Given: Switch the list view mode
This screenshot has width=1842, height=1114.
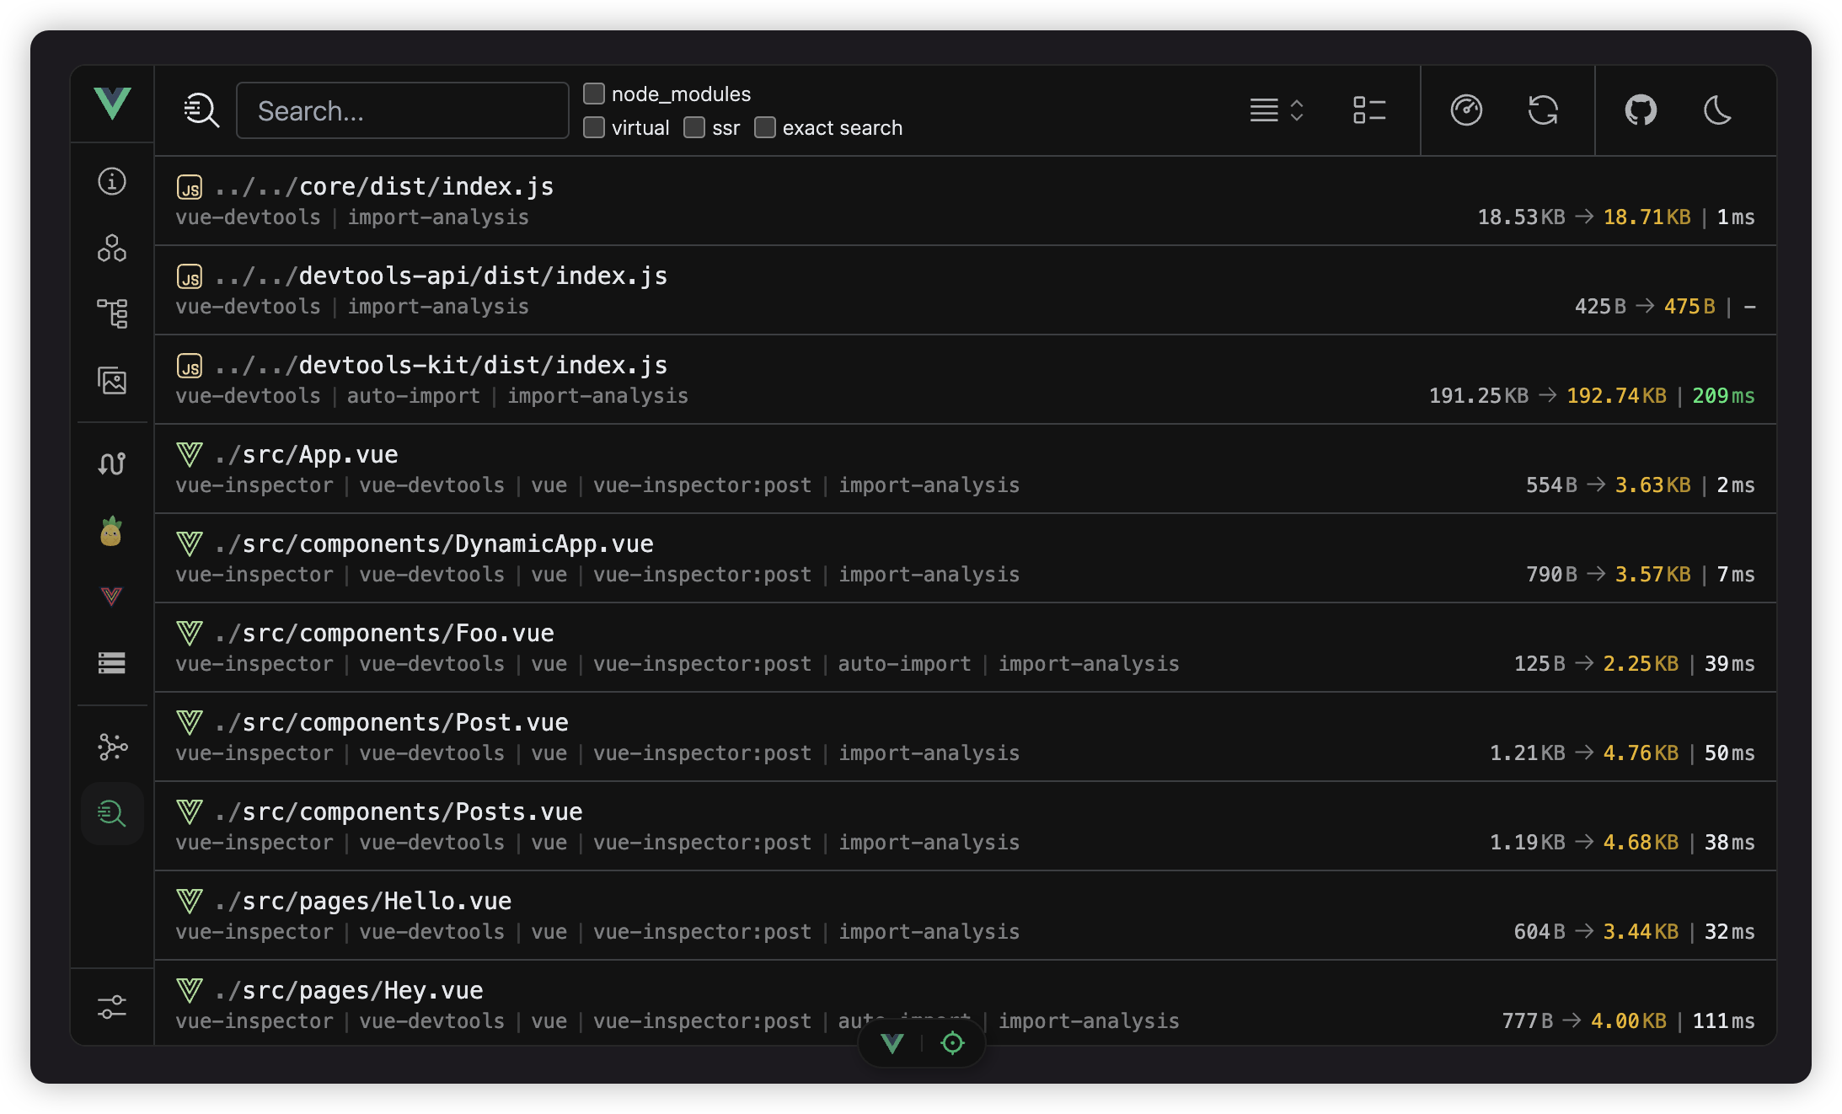Looking at the screenshot, I should [1369, 110].
